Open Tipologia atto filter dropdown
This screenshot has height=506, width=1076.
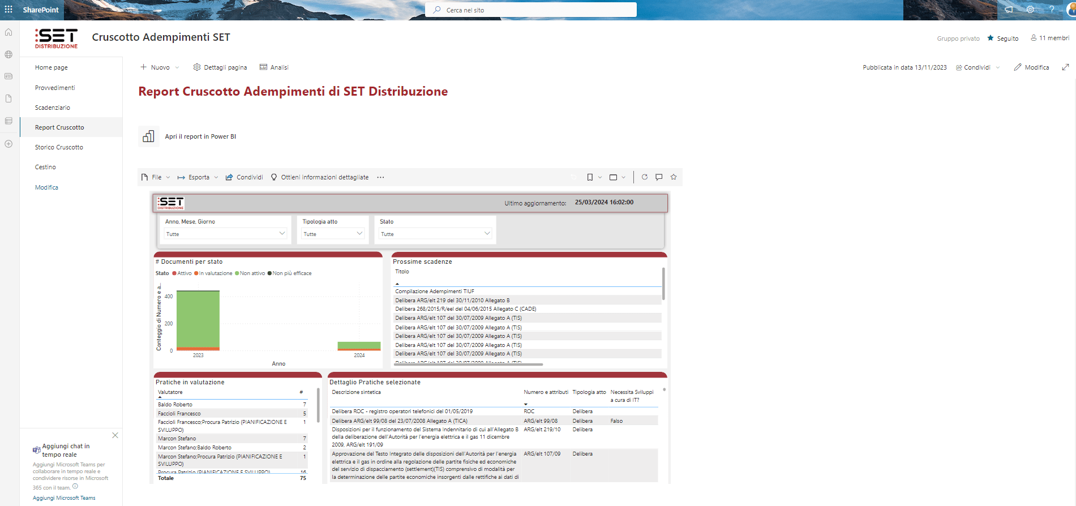333,234
